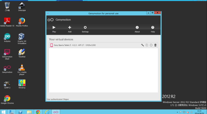The image size is (207, 114).
Task: Open Genymotion Help
Action: [x=153, y=29]
